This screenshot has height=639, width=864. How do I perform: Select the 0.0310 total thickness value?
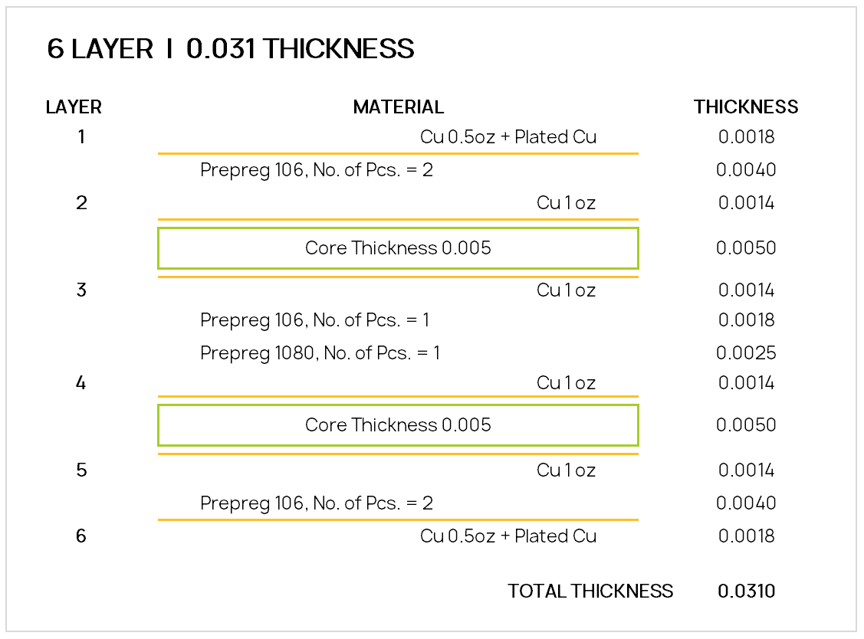[747, 591]
